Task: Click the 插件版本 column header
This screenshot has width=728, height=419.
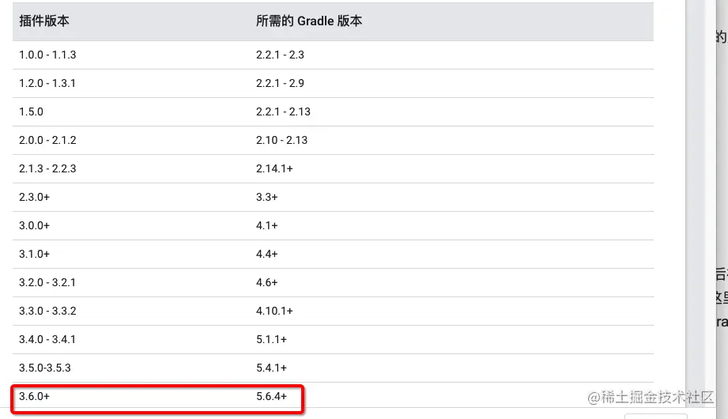Action: [x=44, y=21]
